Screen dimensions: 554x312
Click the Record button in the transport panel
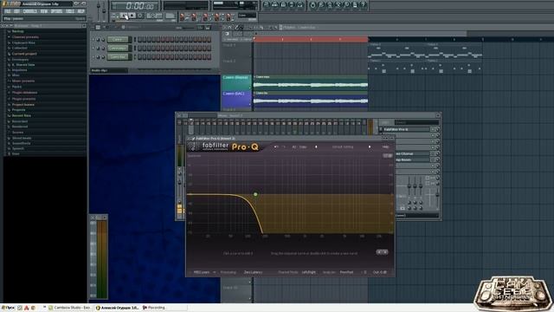(x=140, y=16)
